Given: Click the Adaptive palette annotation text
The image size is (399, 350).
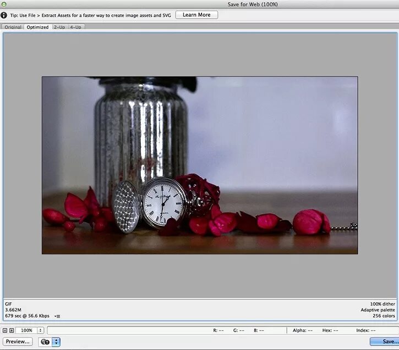Looking at the screenshot, I should coord(378,310).
